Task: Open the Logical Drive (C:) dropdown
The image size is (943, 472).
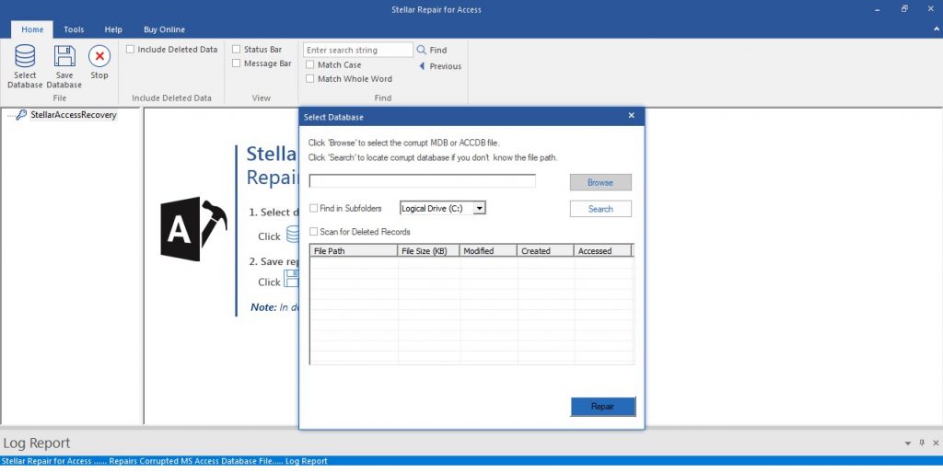Action: (479, 208)
